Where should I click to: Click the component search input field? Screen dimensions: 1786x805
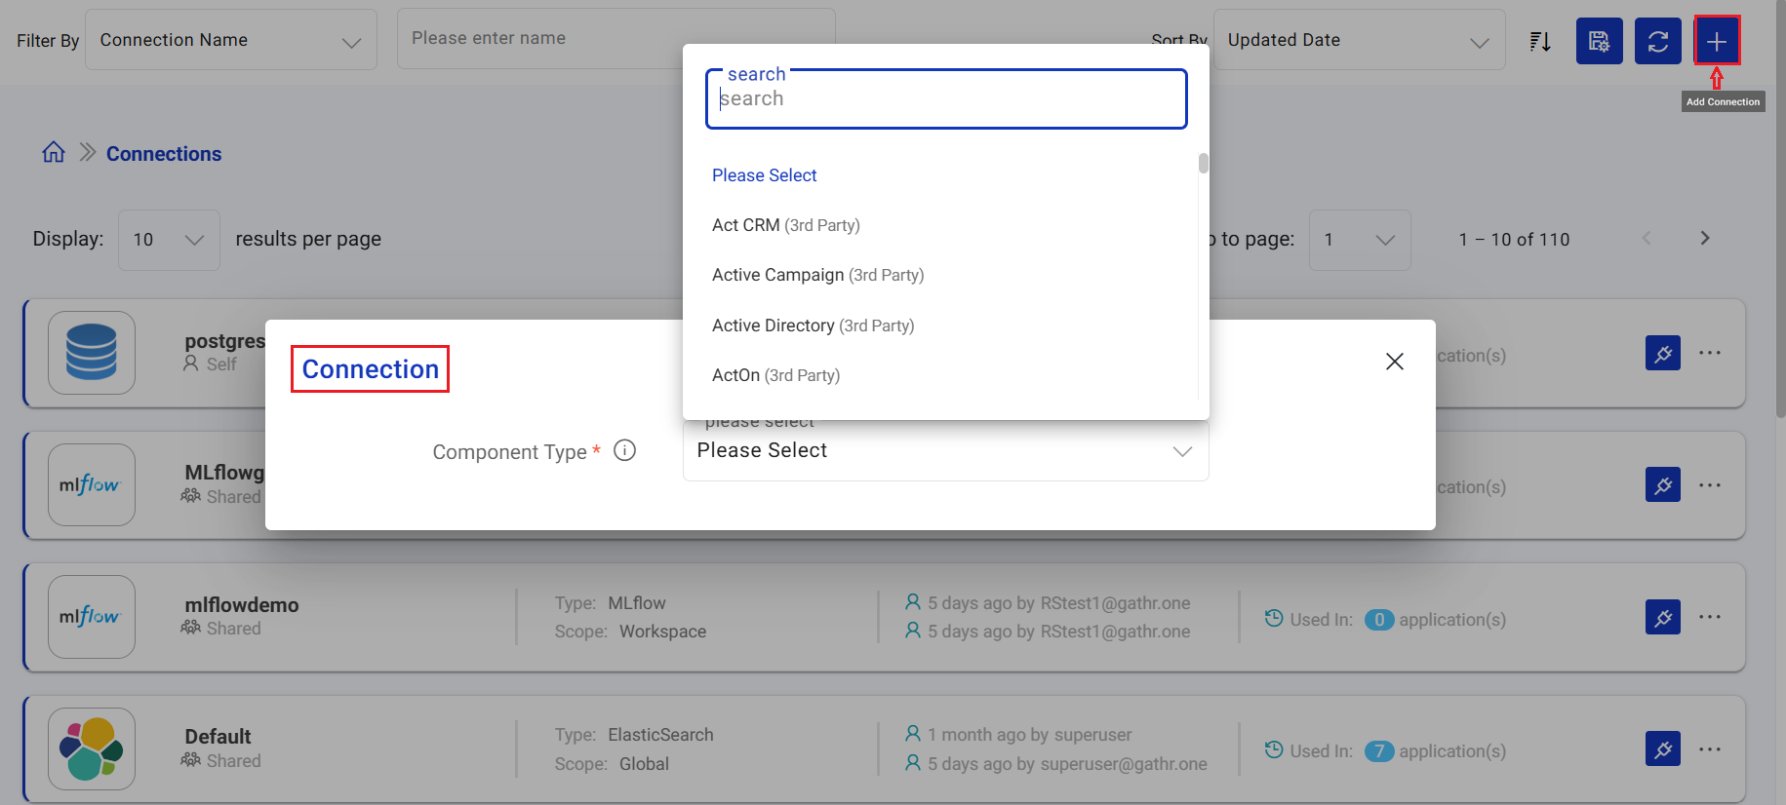click(x=944, y=99)
